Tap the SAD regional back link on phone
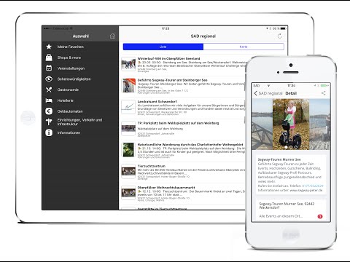The image size is (350, 262). [x=271, y=93]
